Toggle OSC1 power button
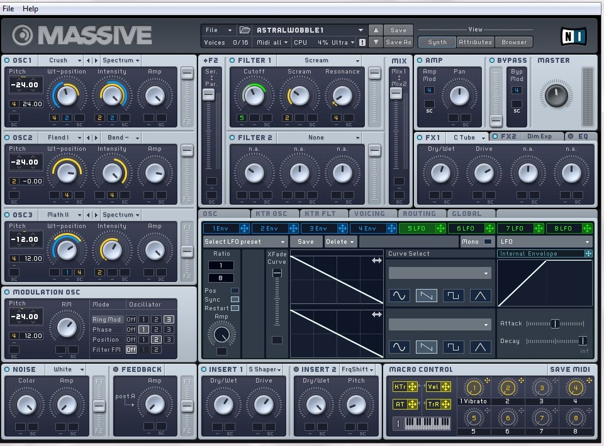The width and height of the screenshot is (604, 446). click(x=7, y=60)
